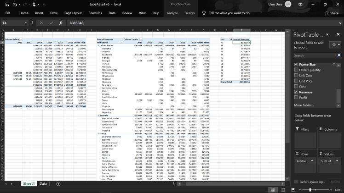Switch to the Data sheet tab
This screenshot has width=344, height=193.
coord(43,184)
